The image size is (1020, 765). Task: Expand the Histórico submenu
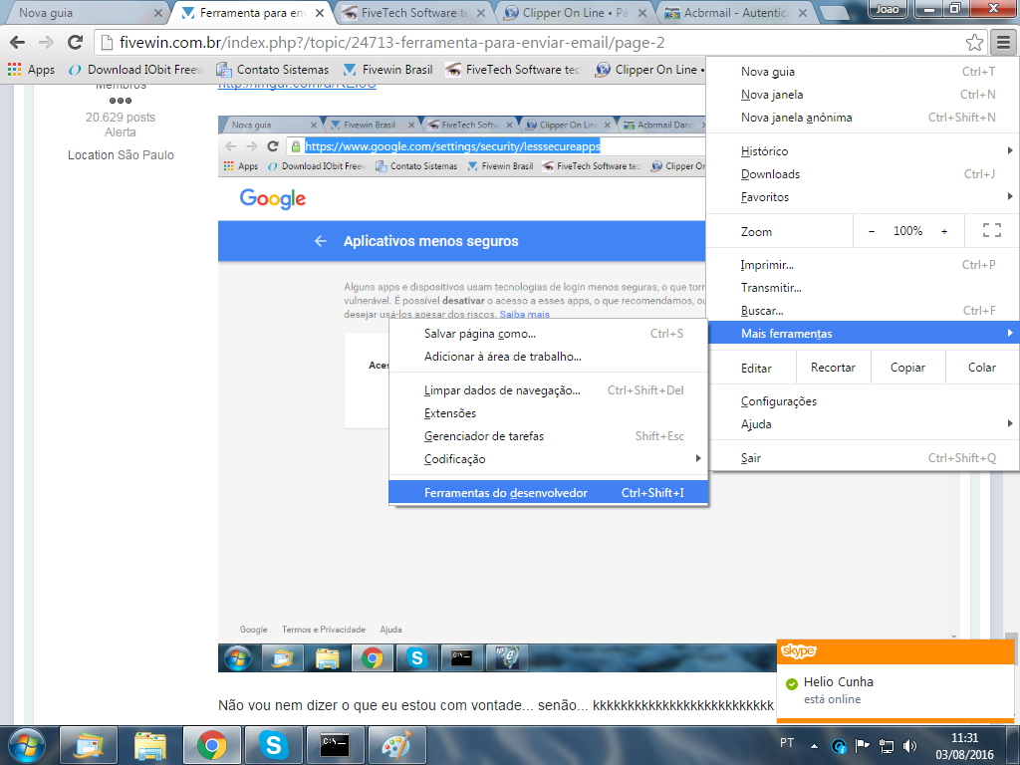(863, 151)
